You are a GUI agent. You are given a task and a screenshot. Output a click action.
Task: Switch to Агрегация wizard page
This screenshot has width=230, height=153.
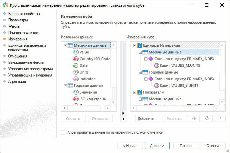point(17,82)
